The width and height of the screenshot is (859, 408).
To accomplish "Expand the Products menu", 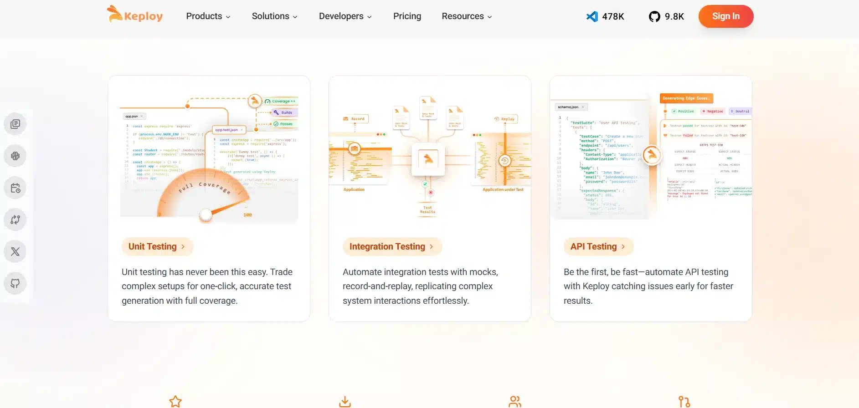I will point(208,16).
